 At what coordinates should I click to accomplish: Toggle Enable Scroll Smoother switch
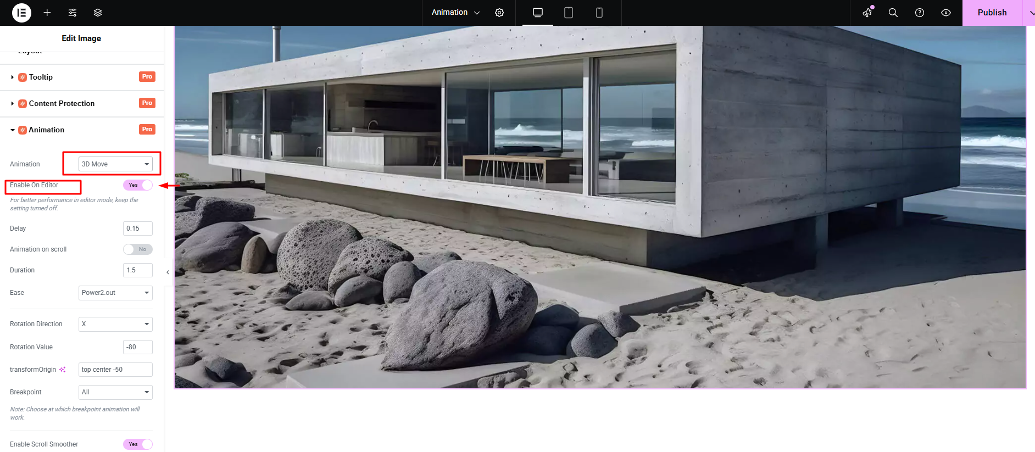[138, 444]
